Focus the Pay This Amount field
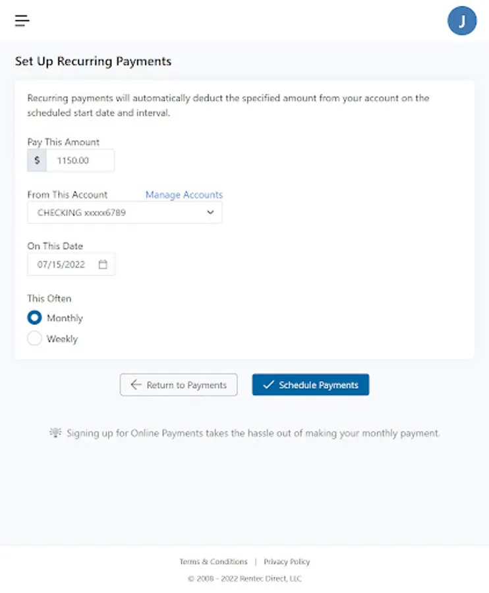489x593 pixels. pyautogui.click(x=80, y=160)
